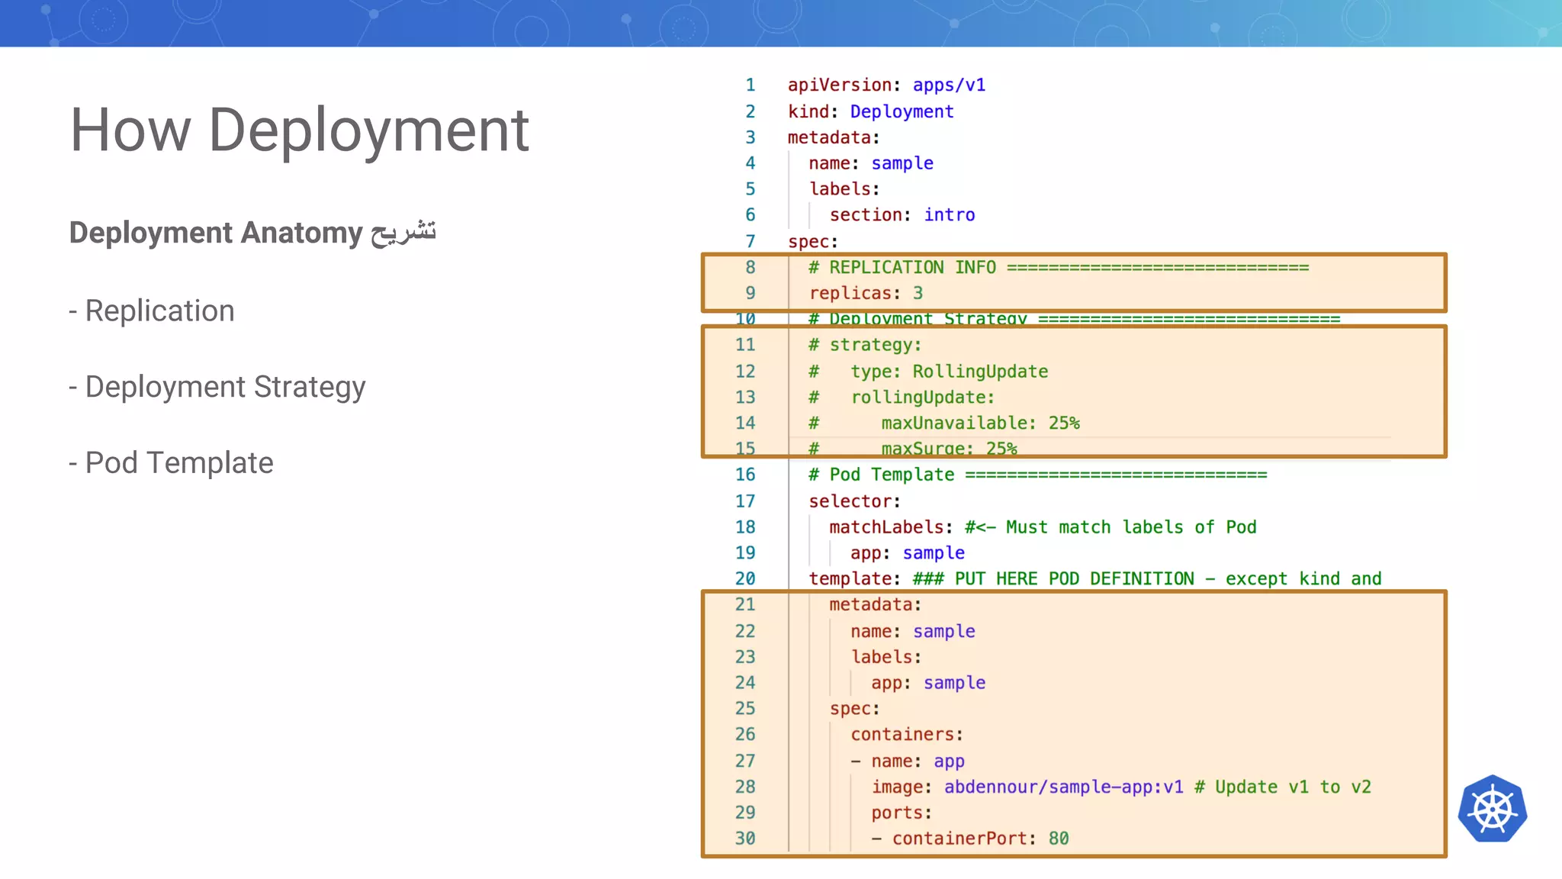The height and width of the screenshot is (879, 1562).
Task: Click the 'kind: Deployment' code line
Action: pos(870,111)
